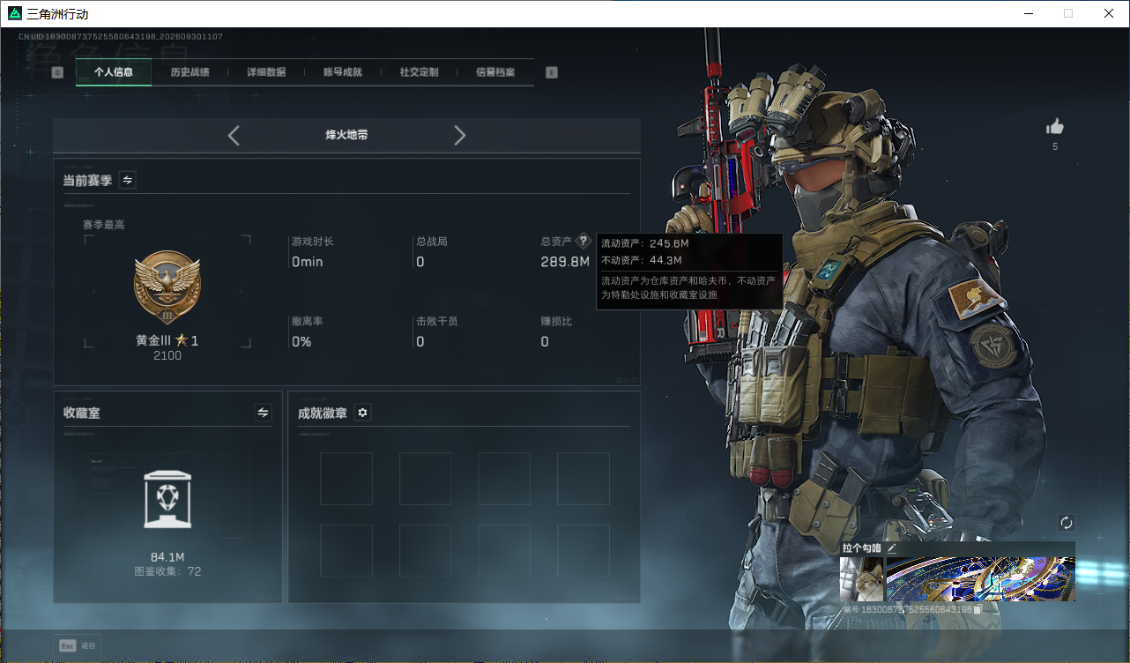This screenshot has width=1130, height=663.
Task: Click the swap icon next to 当前赛季
Action: coord(128,180)
